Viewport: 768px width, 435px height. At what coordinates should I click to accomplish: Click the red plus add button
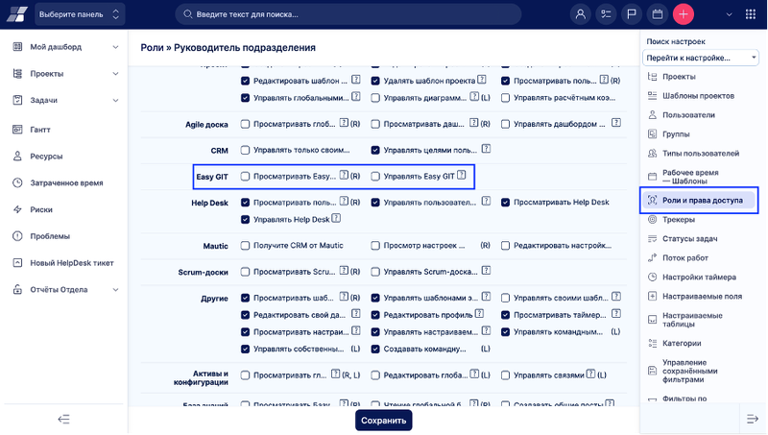click(x=684, y=14)
